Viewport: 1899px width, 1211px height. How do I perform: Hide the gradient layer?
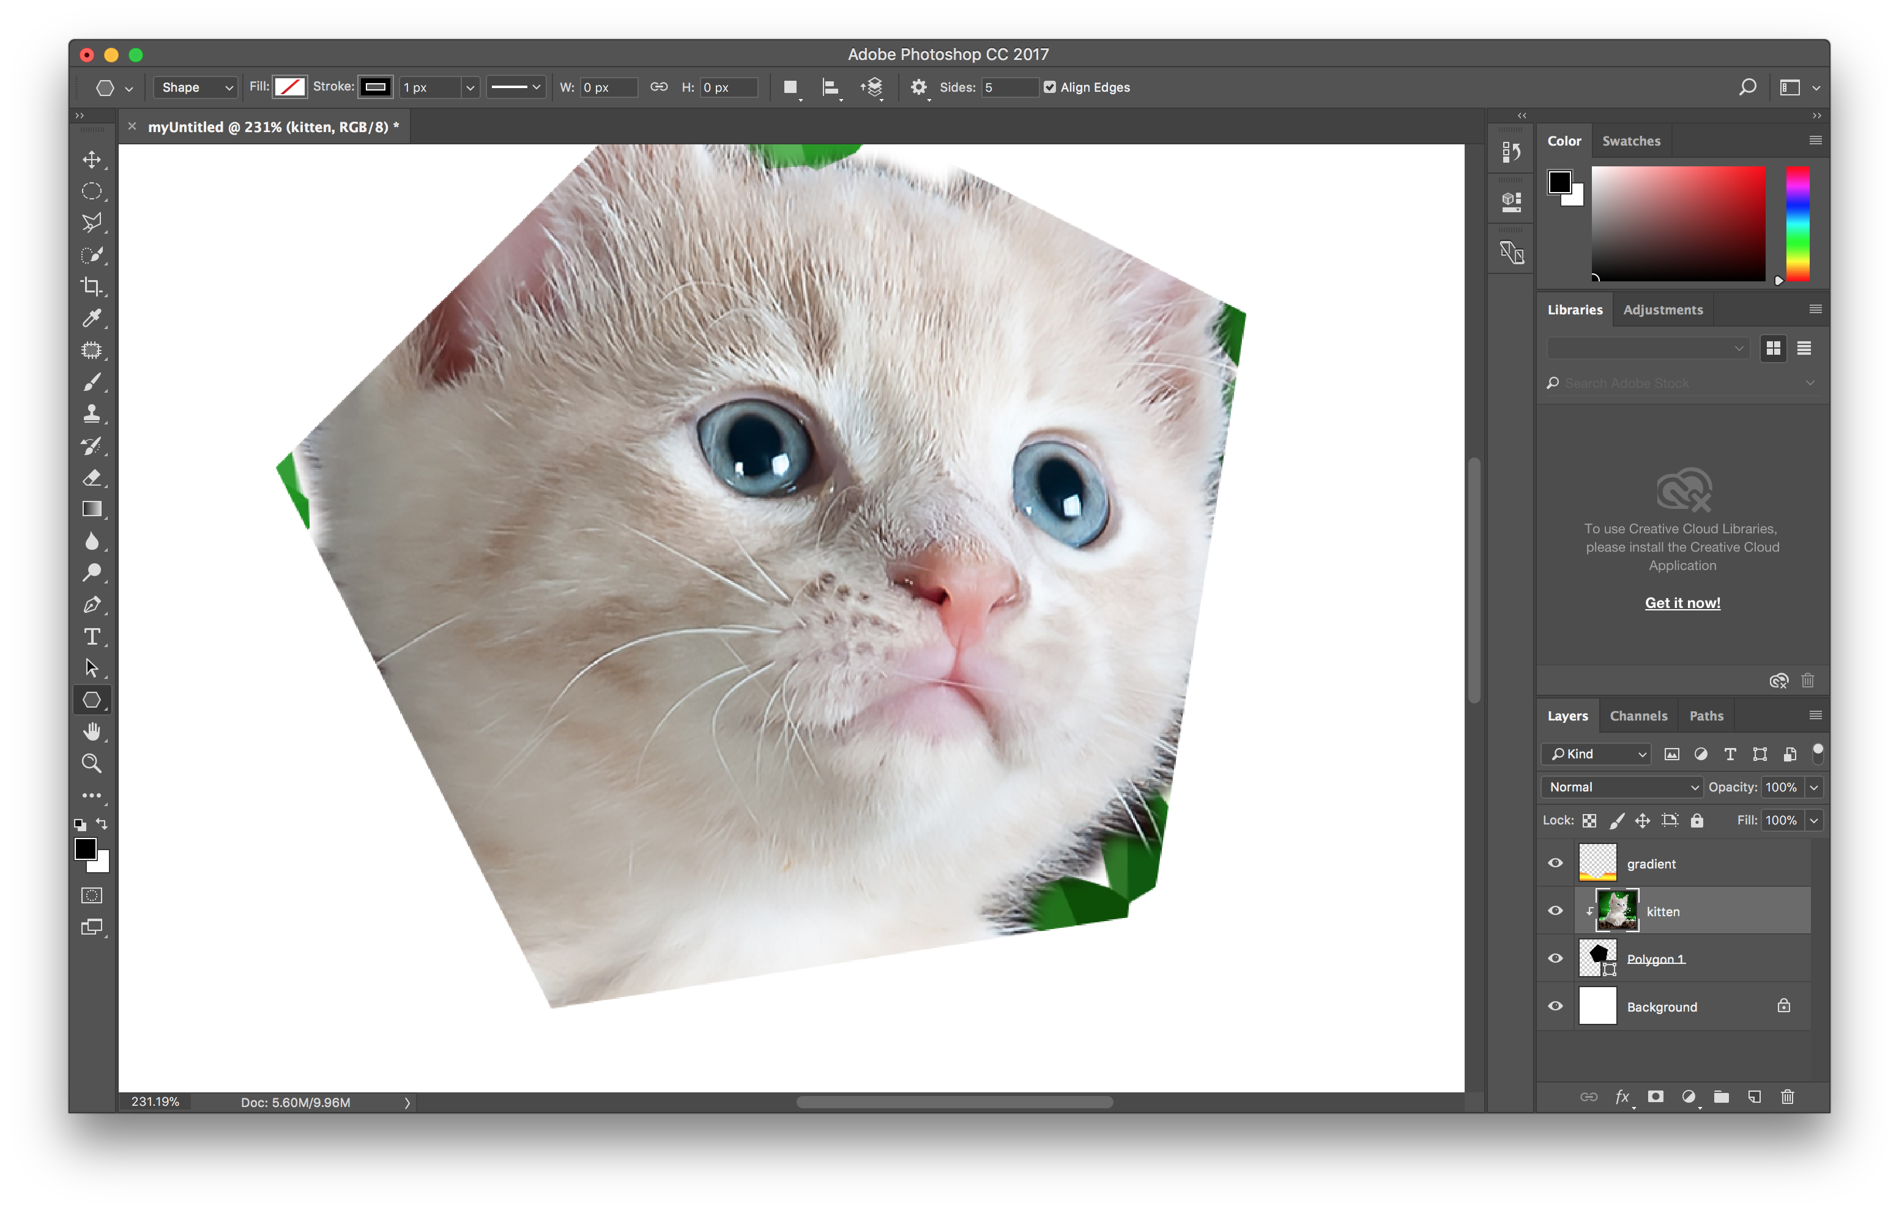point(1555,862)
